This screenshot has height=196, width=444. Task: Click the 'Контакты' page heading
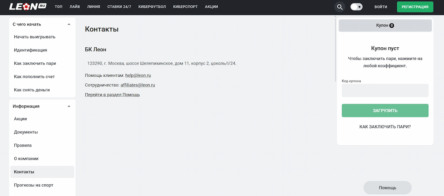[101, 29]
